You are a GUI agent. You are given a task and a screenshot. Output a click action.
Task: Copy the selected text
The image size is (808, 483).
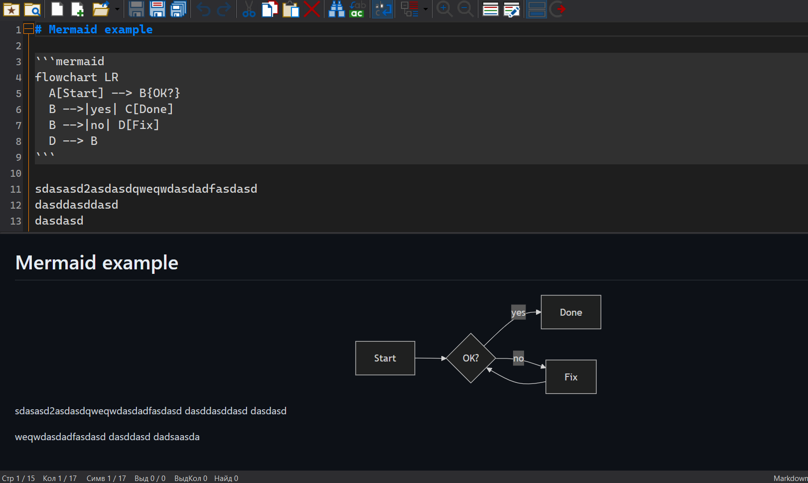pyautogui.click(x=269, y=9)
